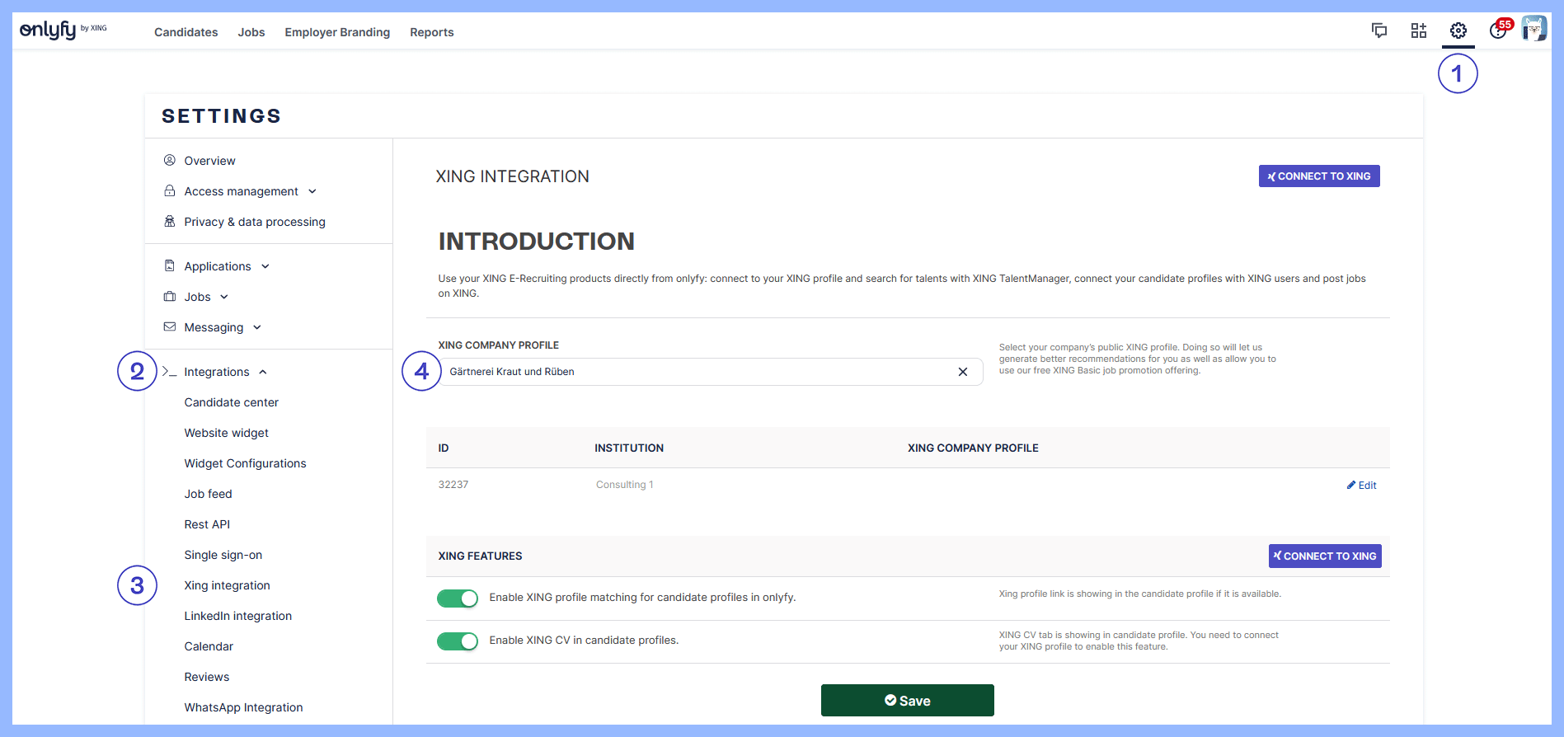Open the Jobs top menu

pos(251,32)
